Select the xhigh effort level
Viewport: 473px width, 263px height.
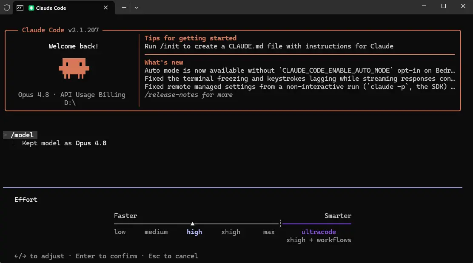tap(231, 232)
